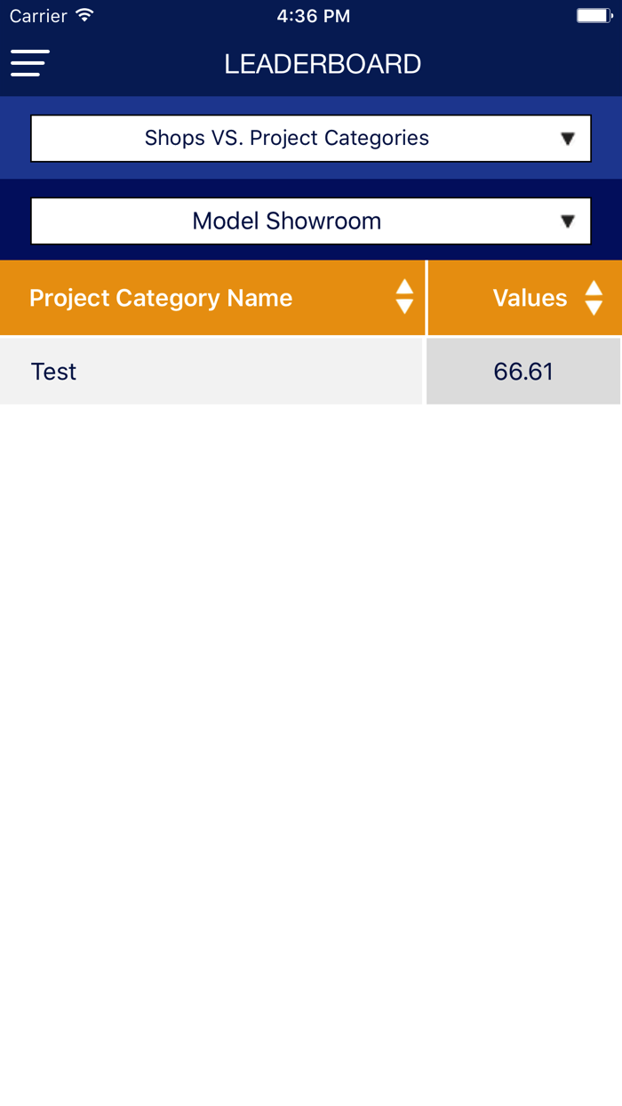Screen dimensions: 622x1106
Task: Open the Model Showroom dropdown
Action: coord(287,221)
